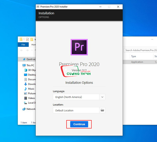The height and width of the screenshot is (142, 157).
Task: Click the Pictures icon in the sidebar
Action: (26, 93)
